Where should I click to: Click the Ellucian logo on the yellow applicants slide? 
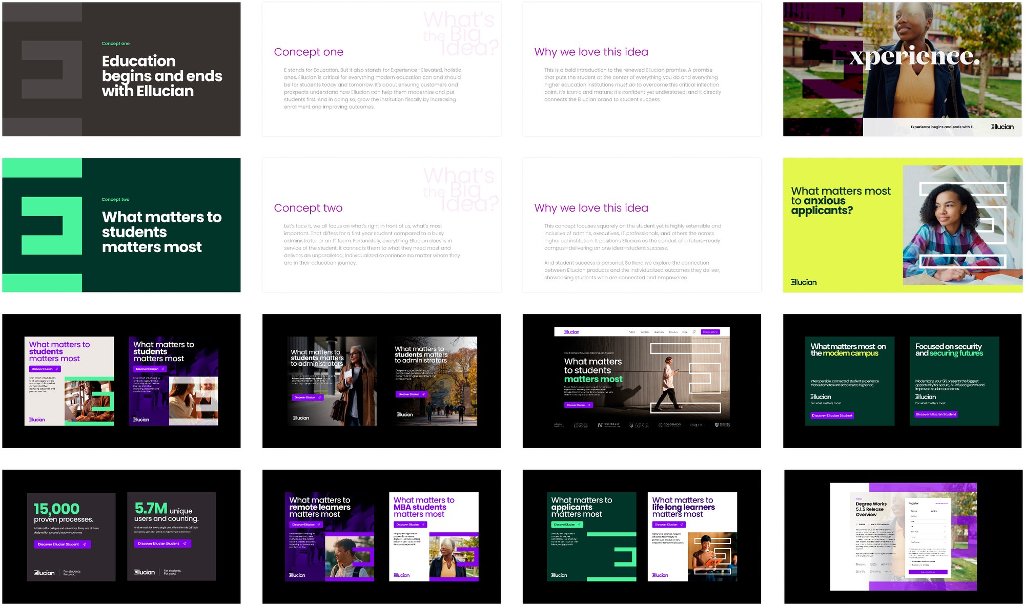pyautogui.click(x=804, y=282)
